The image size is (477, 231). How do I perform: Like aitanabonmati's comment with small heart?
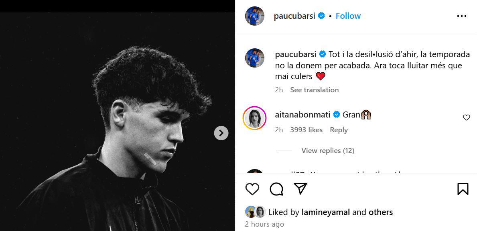click(x=466, y=117)
